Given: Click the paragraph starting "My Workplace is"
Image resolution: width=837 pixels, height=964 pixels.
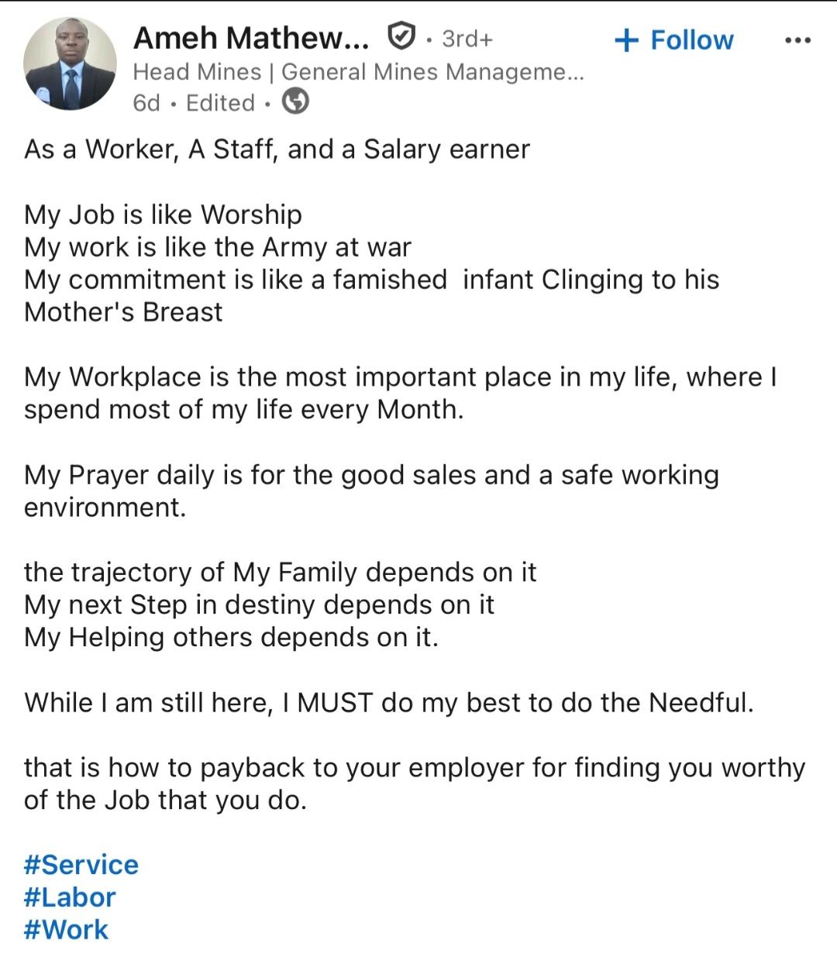Looking at the screenshot, I should [399, 393].
